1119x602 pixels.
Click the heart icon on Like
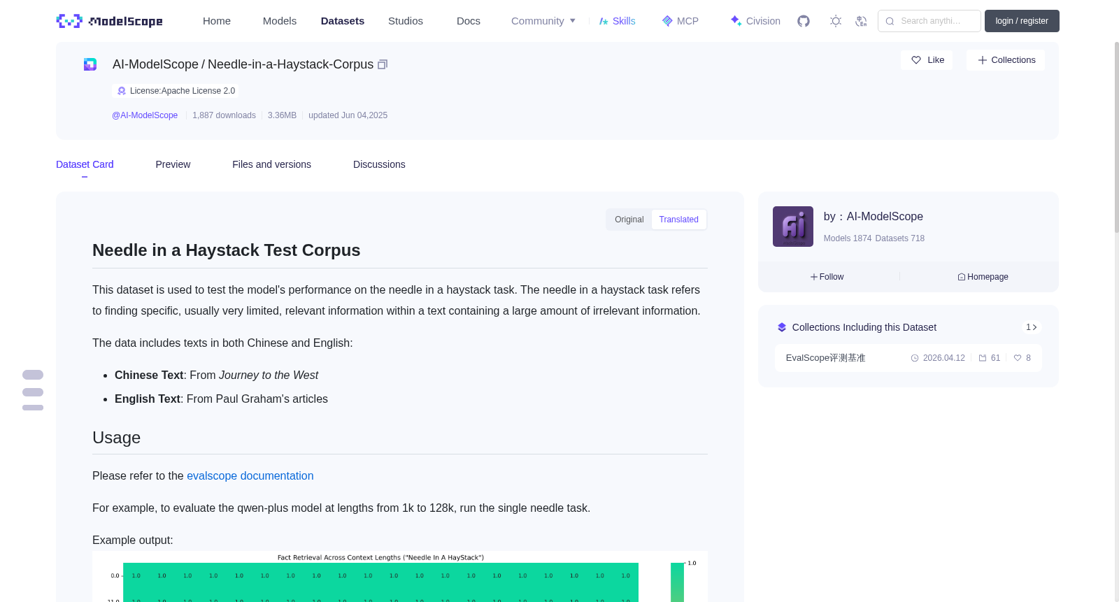916,60
